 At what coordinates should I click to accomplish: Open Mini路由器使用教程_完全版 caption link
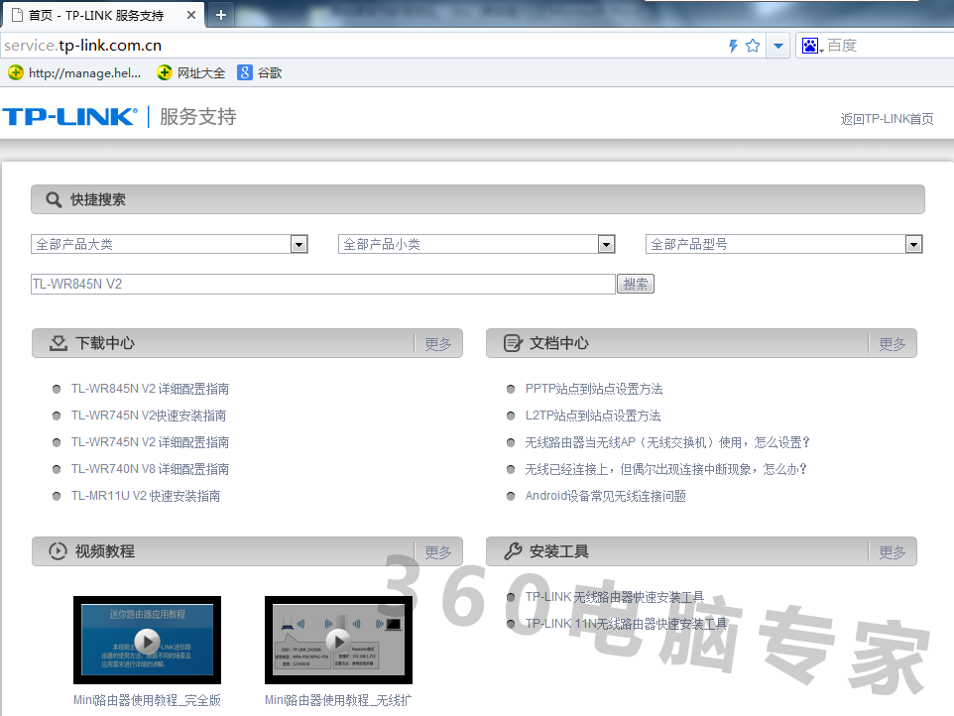tap(147, 700)
